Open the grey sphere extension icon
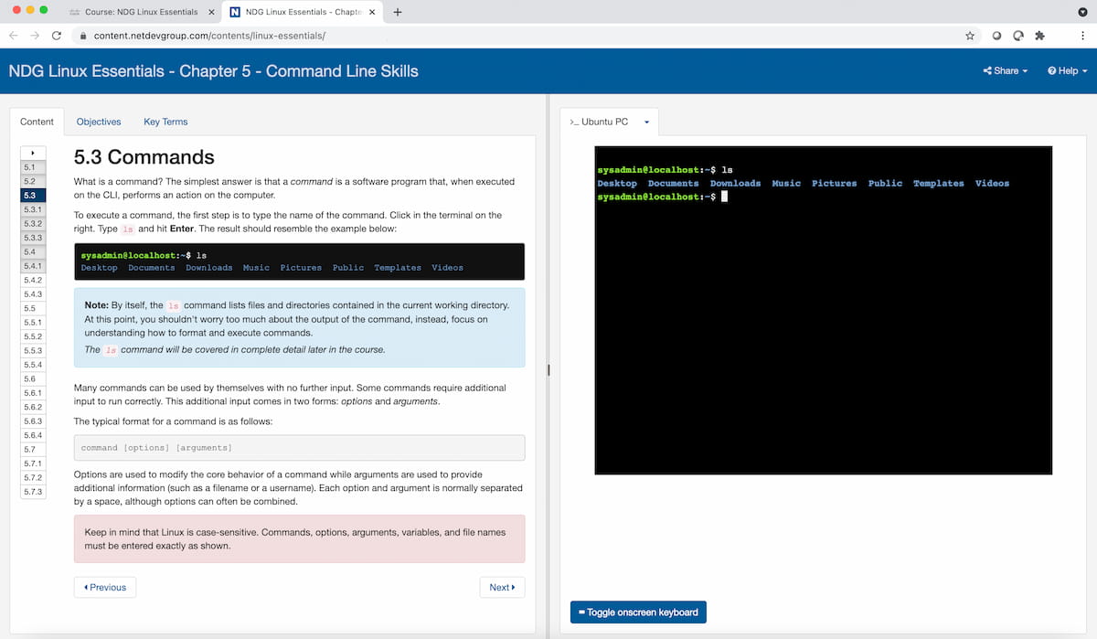 coord(996,36)
